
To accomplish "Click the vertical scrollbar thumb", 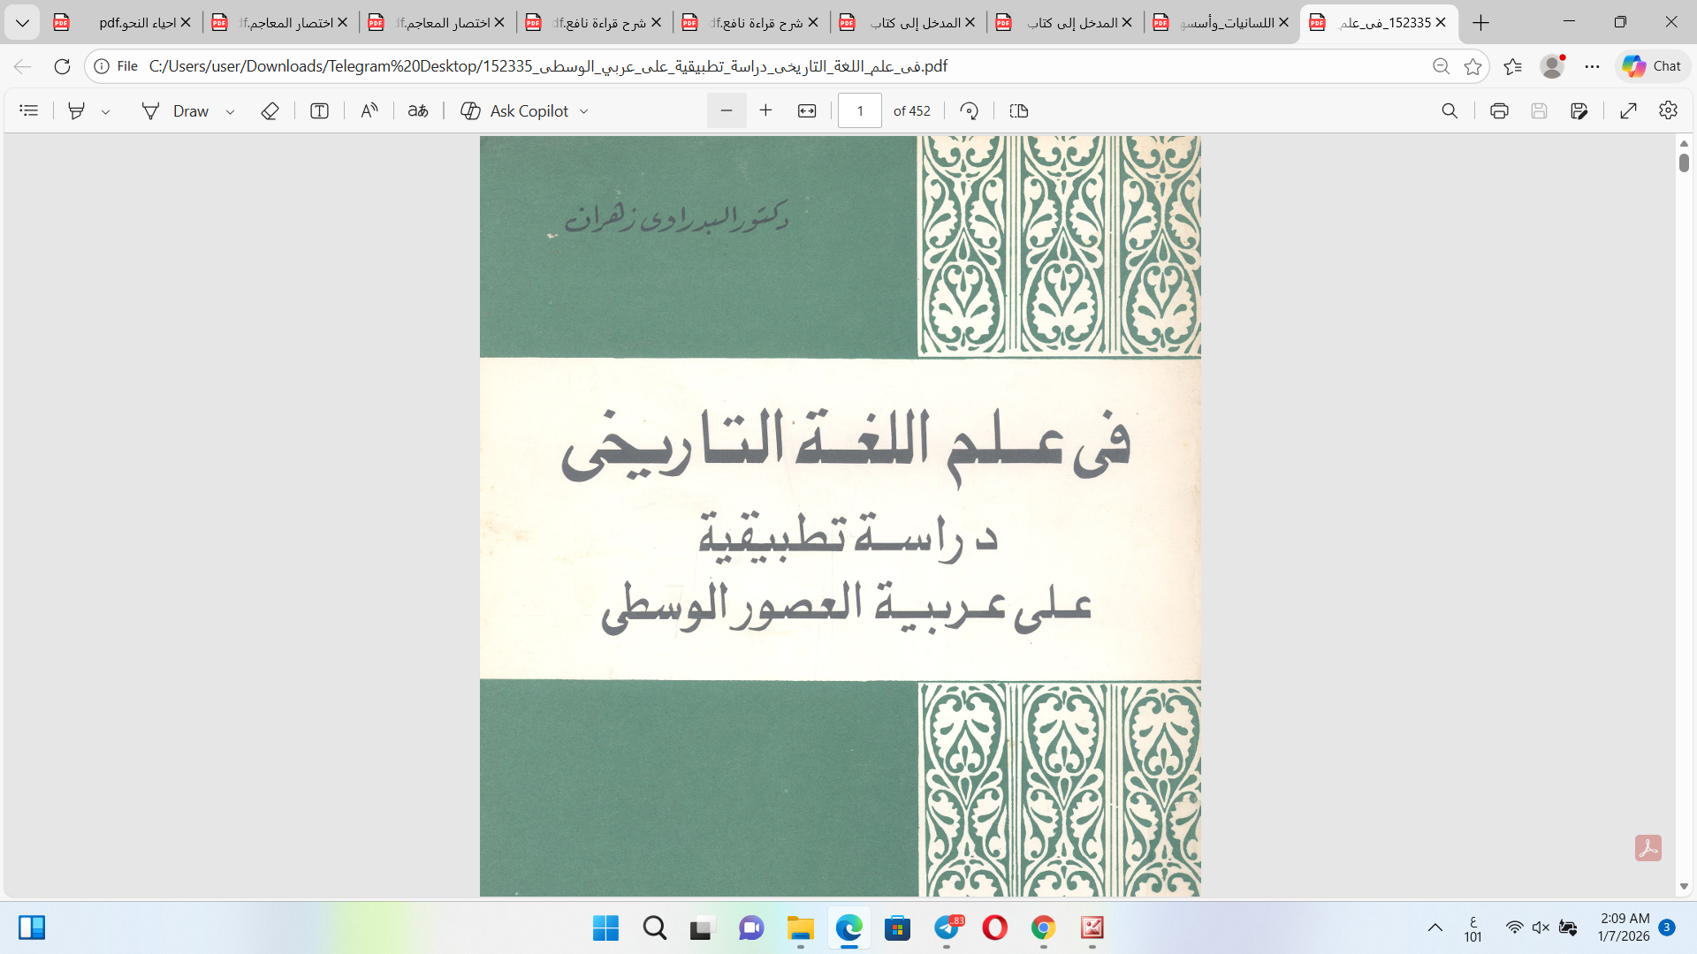I will (1684, 163).
